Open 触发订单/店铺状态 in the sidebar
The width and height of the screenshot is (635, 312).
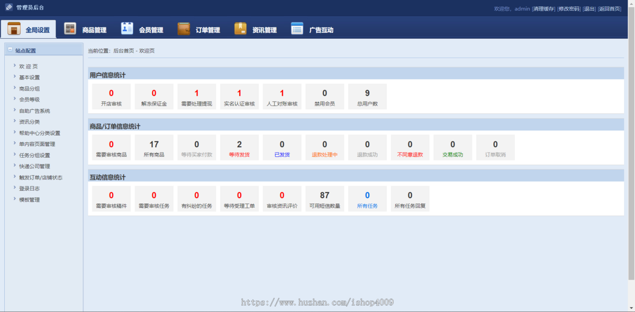coord(41,177)
